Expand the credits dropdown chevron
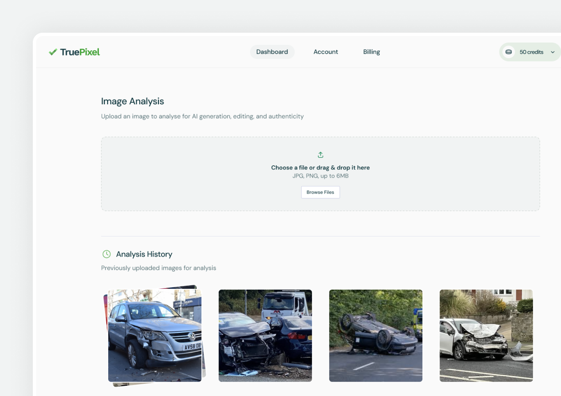This screenshot has height=396, width=561. coord(552,52)
